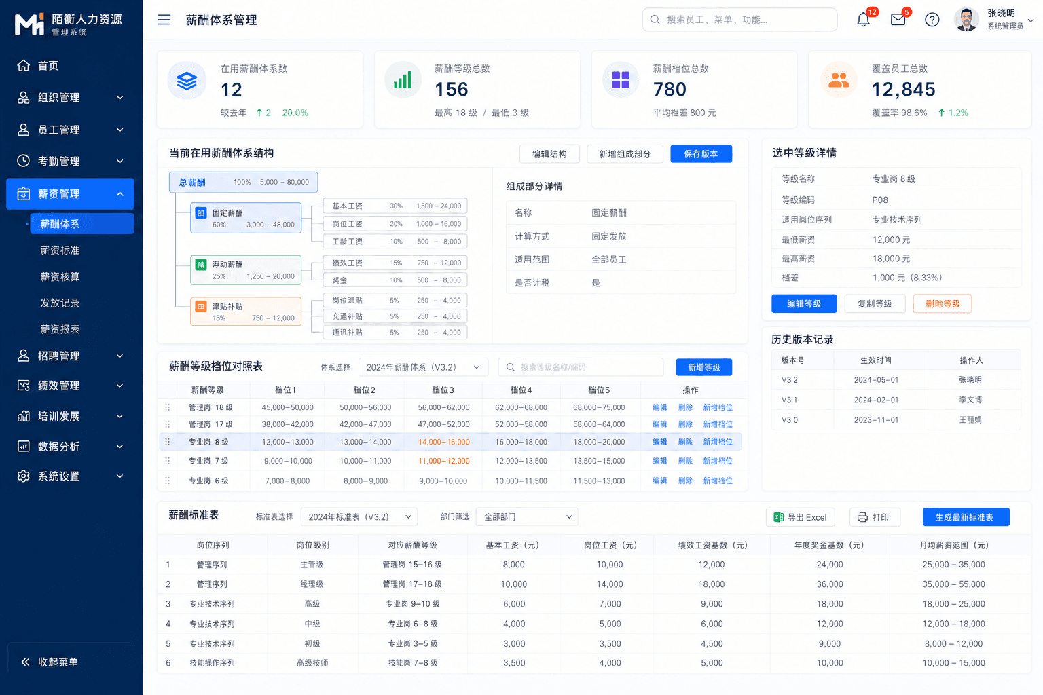1043x695 pixels.
Task: Click the 导出 Excel button
Action: pyautogui.click(x=800, y=517)
